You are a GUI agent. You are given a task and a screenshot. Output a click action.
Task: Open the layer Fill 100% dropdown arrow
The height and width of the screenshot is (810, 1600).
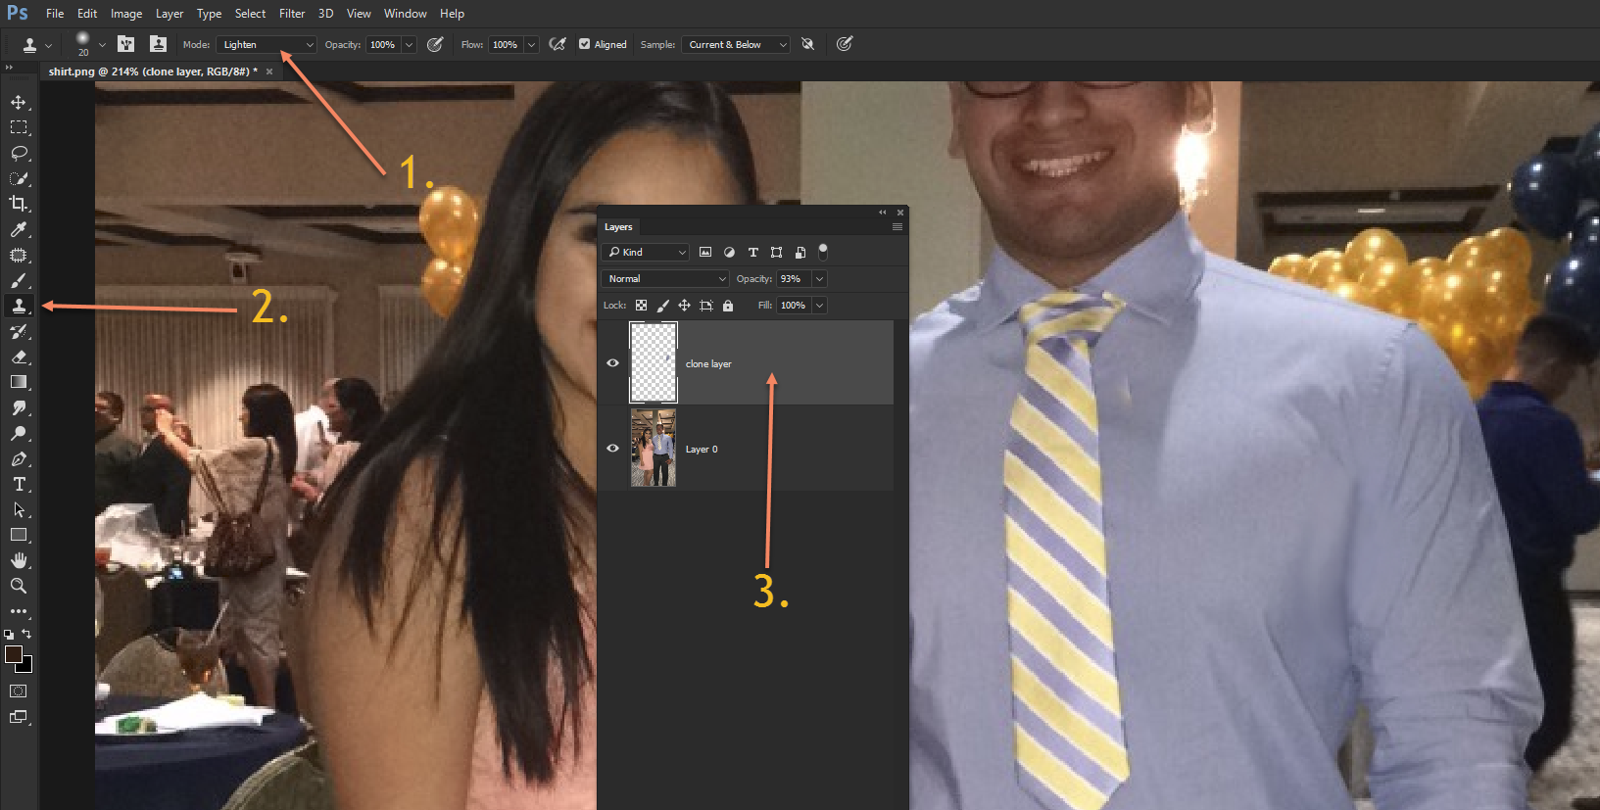[x=820, y=306]
